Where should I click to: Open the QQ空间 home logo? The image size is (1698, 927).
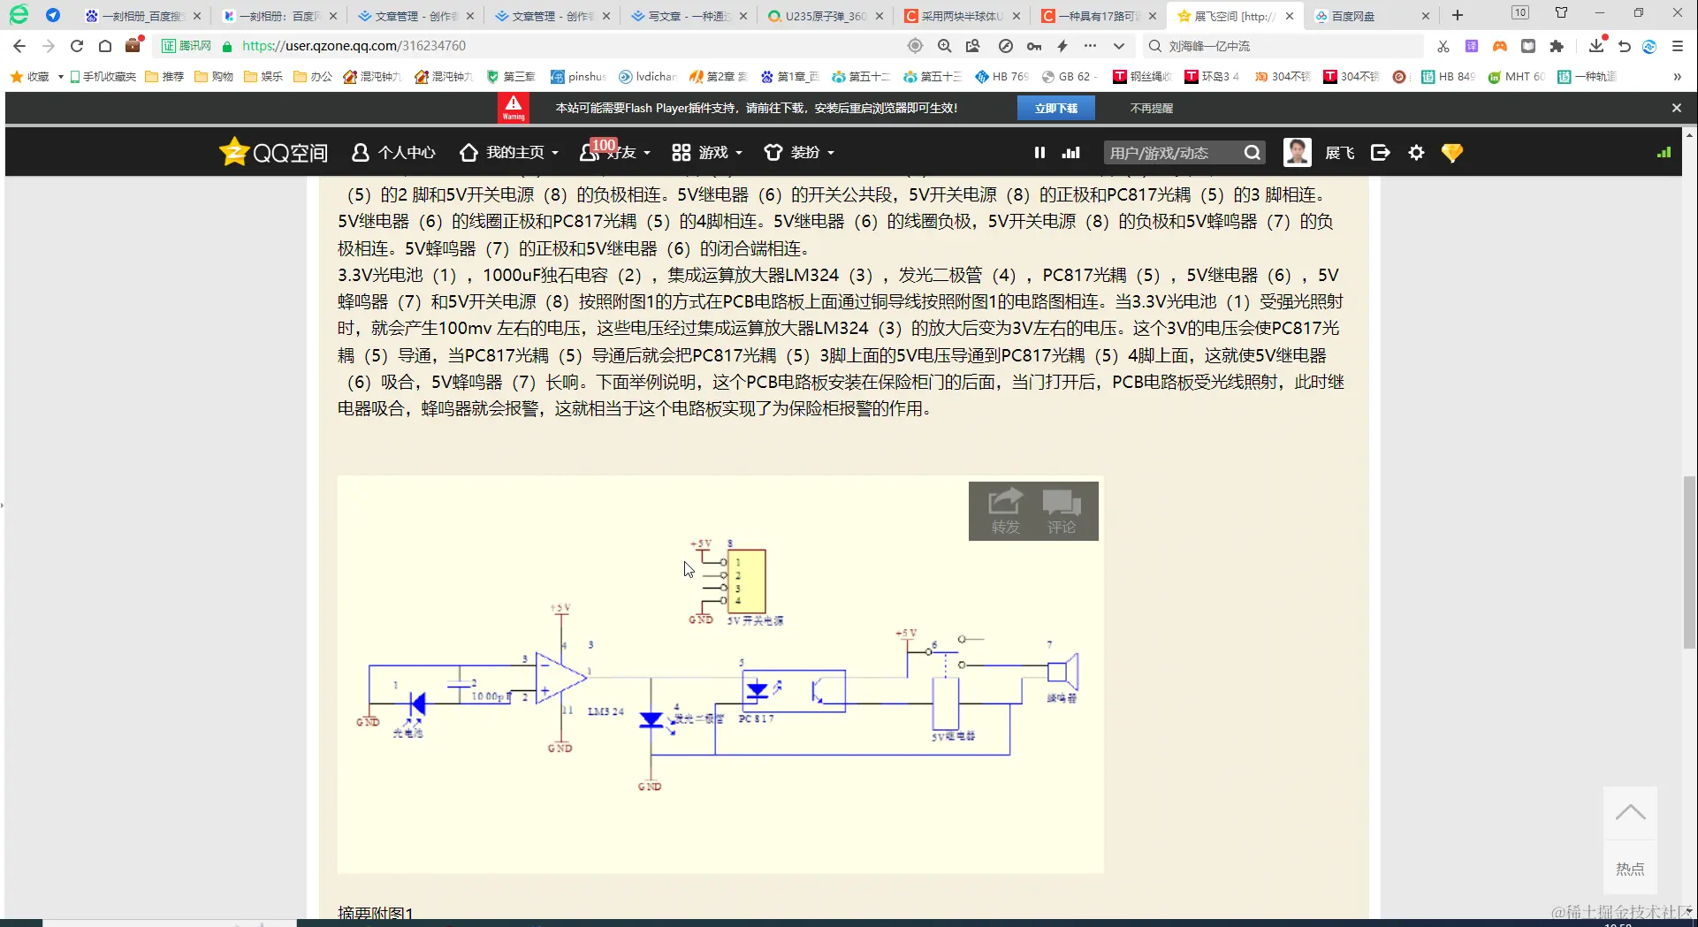coord(272,151)
